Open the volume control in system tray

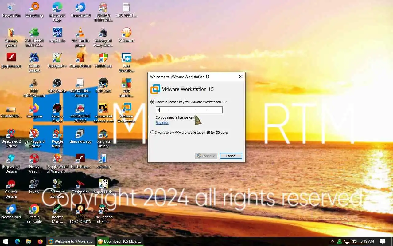pyautogui.click(x=354, y=241)
